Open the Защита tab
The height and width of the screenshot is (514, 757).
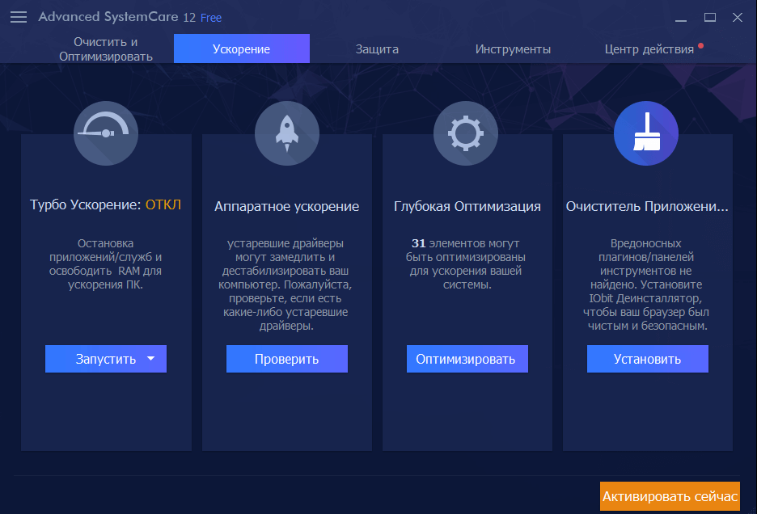pyautogui.click(x=377, y=49)
